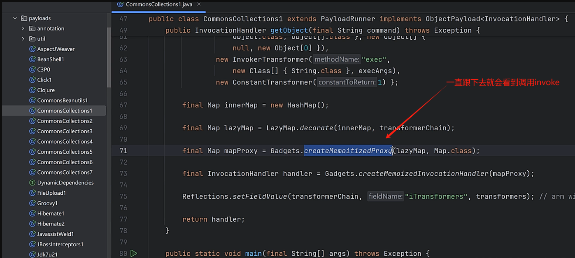Click the Click1 class icon
The width and height of the screenshot is (575, 258).
32,80
